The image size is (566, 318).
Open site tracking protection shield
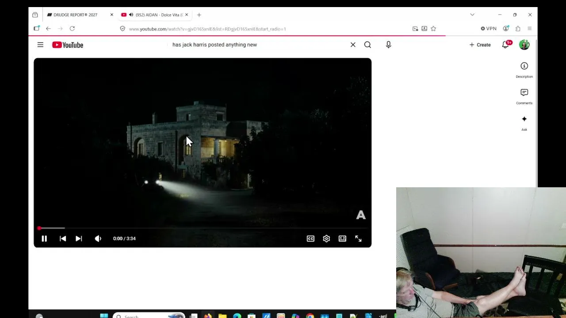(122, 29)
